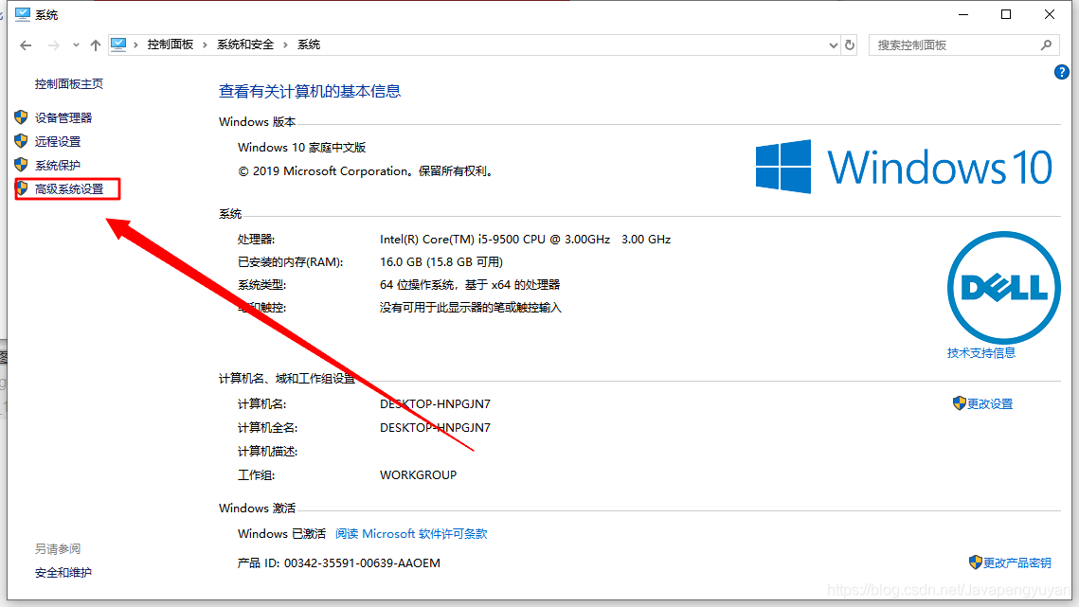
Task: Expand chevron after 系统和安全 breadcrumb
Action: point(285,45)
